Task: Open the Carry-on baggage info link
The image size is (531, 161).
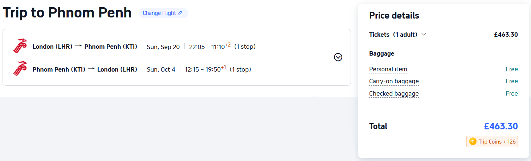Action: click(x=394, y=81)
